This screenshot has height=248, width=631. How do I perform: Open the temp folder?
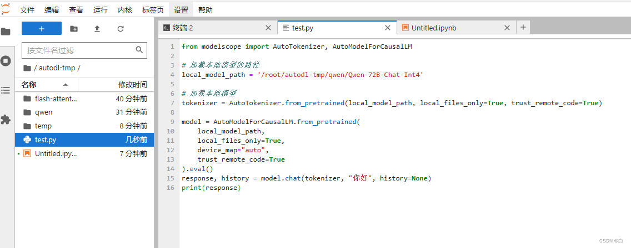coord(84,126)
